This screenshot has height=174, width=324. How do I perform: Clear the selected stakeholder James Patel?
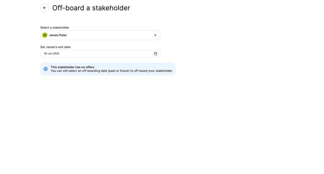(155, 35)
